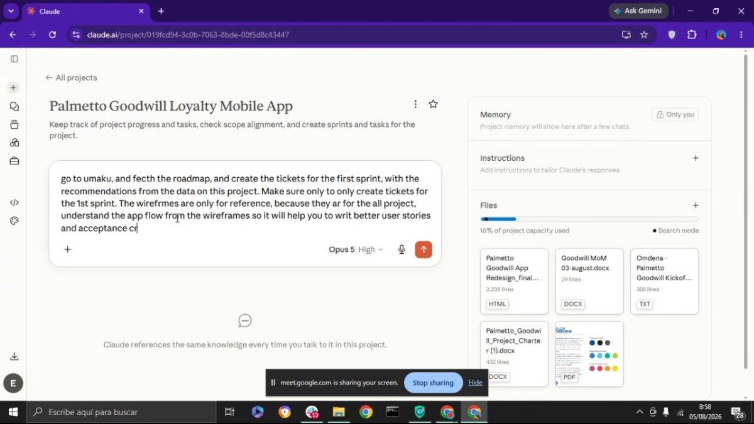Open the Palmetto Goodwill App Redesign HTML file
Image resolution: width=754 pixels, height=424 pixels.
[x=514, y=281]
